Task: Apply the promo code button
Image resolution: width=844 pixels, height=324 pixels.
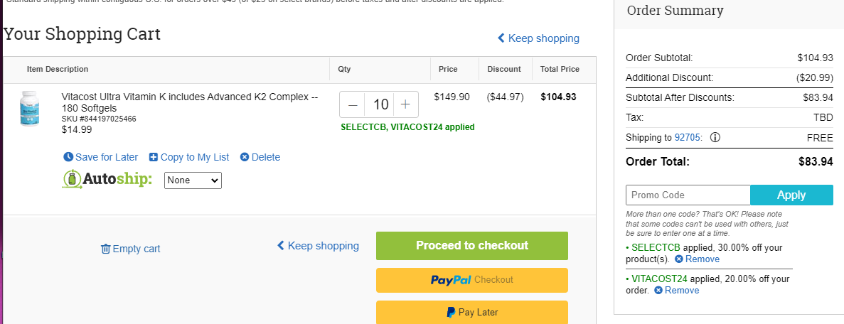Action: tap(791, 195)
